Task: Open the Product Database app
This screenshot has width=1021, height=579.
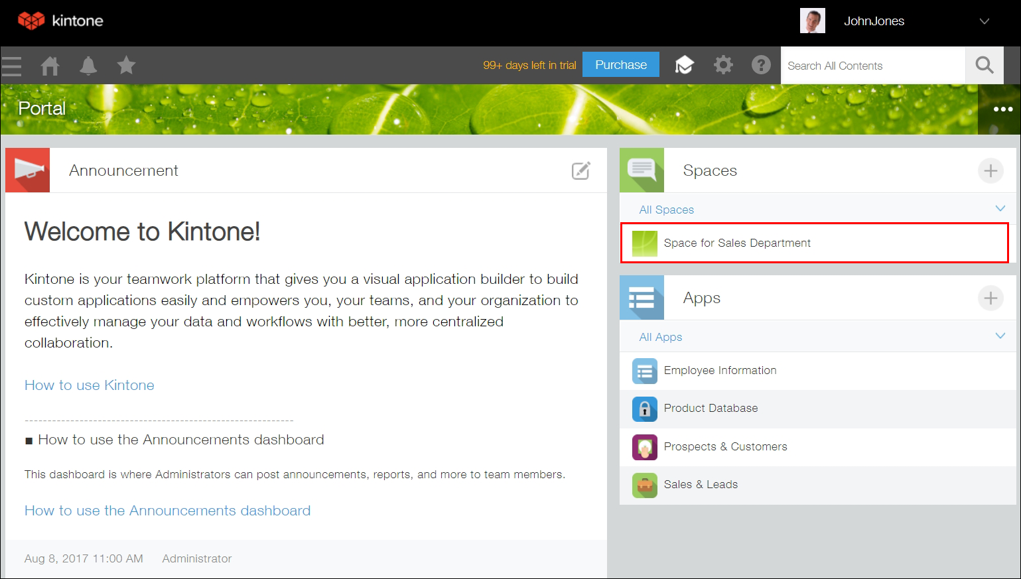Action: click(711, 409)
